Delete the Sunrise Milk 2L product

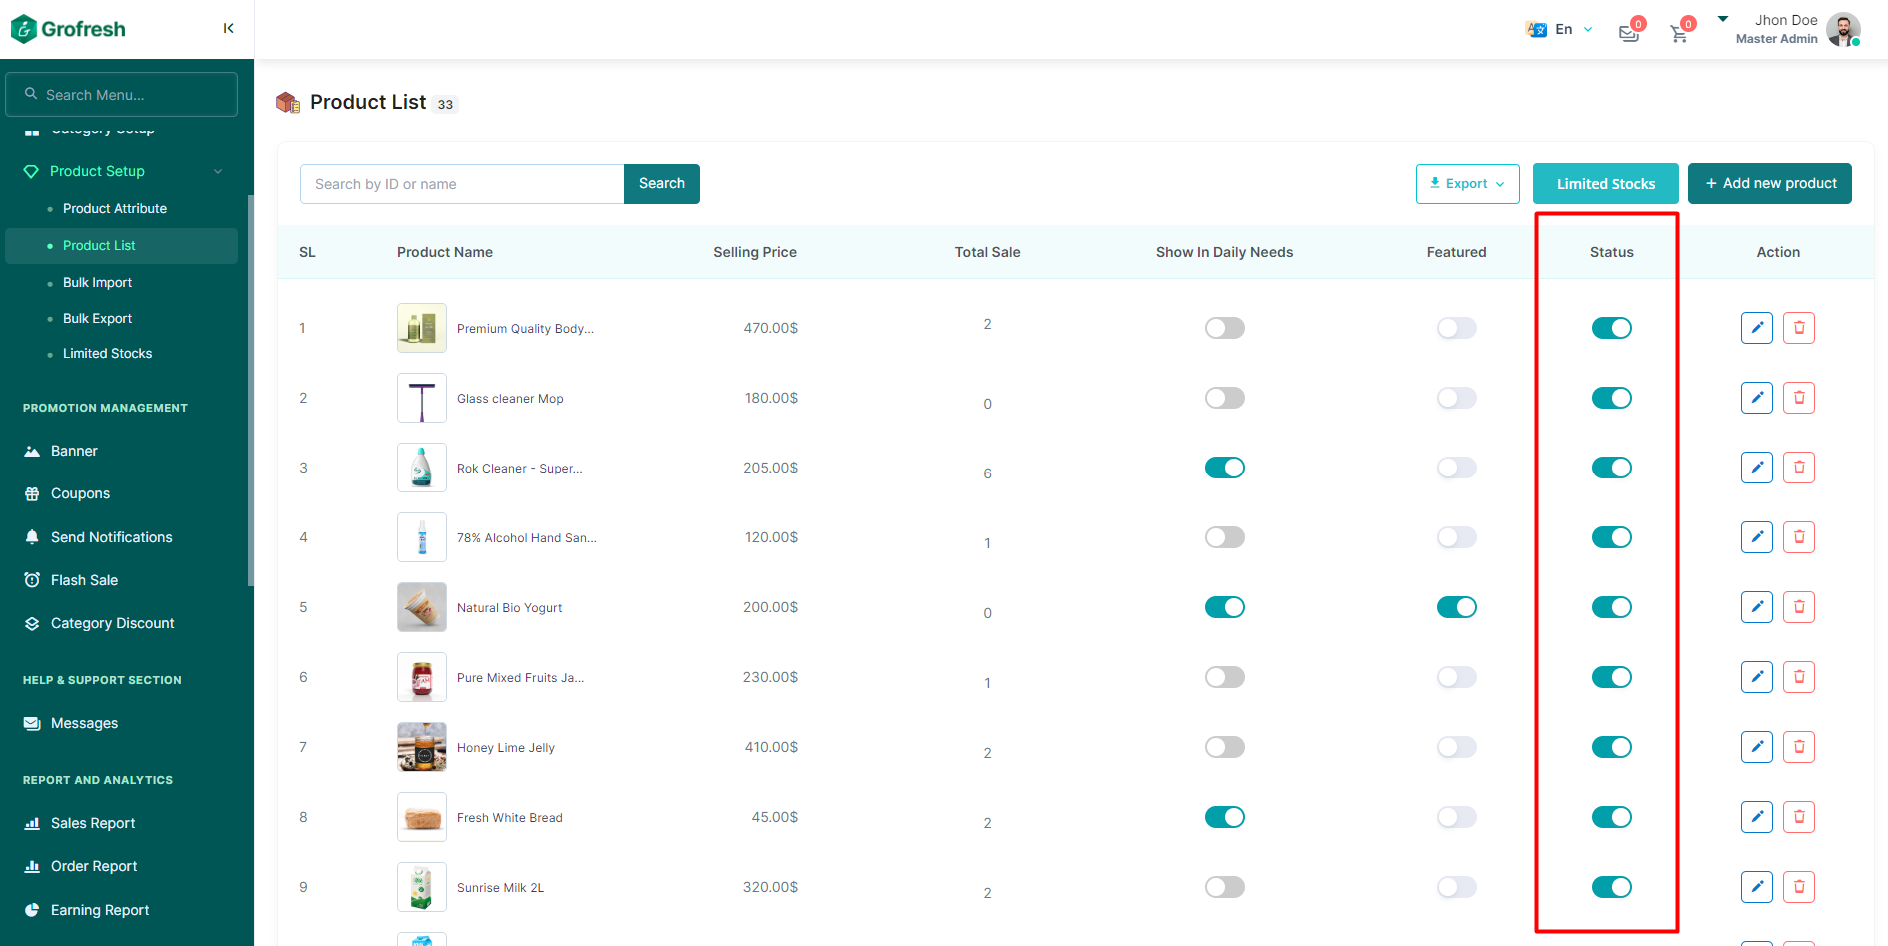click(x=1799, y=887)
